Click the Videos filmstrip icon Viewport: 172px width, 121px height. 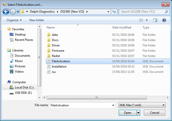tap(12, 72)
